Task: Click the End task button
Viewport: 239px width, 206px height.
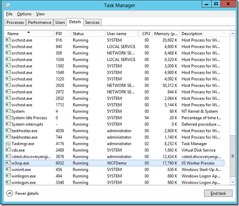Action: pyautogui.click(x=218, y=193)
